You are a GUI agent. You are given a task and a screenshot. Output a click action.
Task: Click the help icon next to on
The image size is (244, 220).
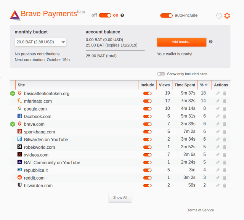[122, 15]
